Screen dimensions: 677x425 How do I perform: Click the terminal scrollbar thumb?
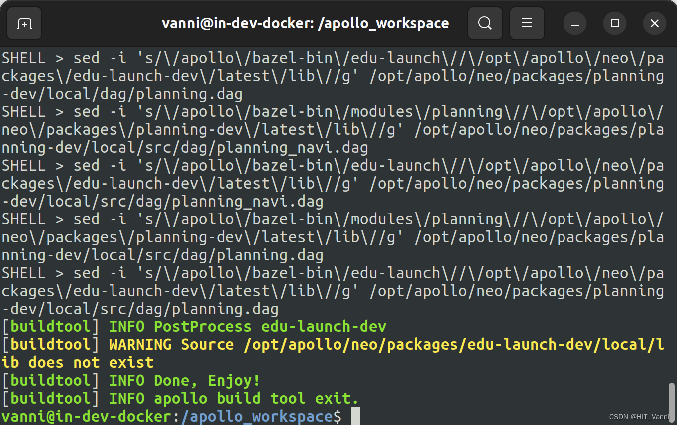pyautogui.click(x=671, y=402)
